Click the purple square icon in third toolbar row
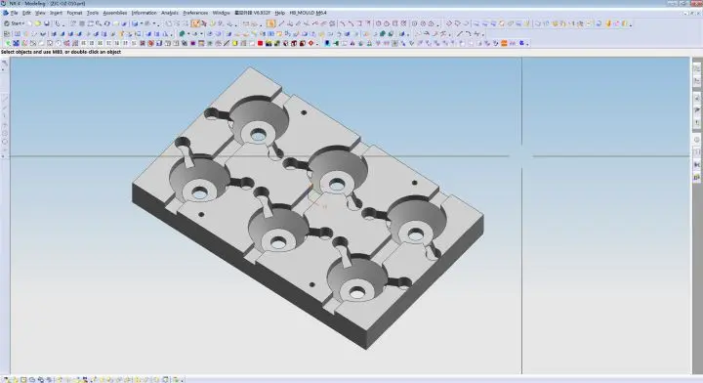The height and width of the screenshot is (383, 703). point(192,44)
